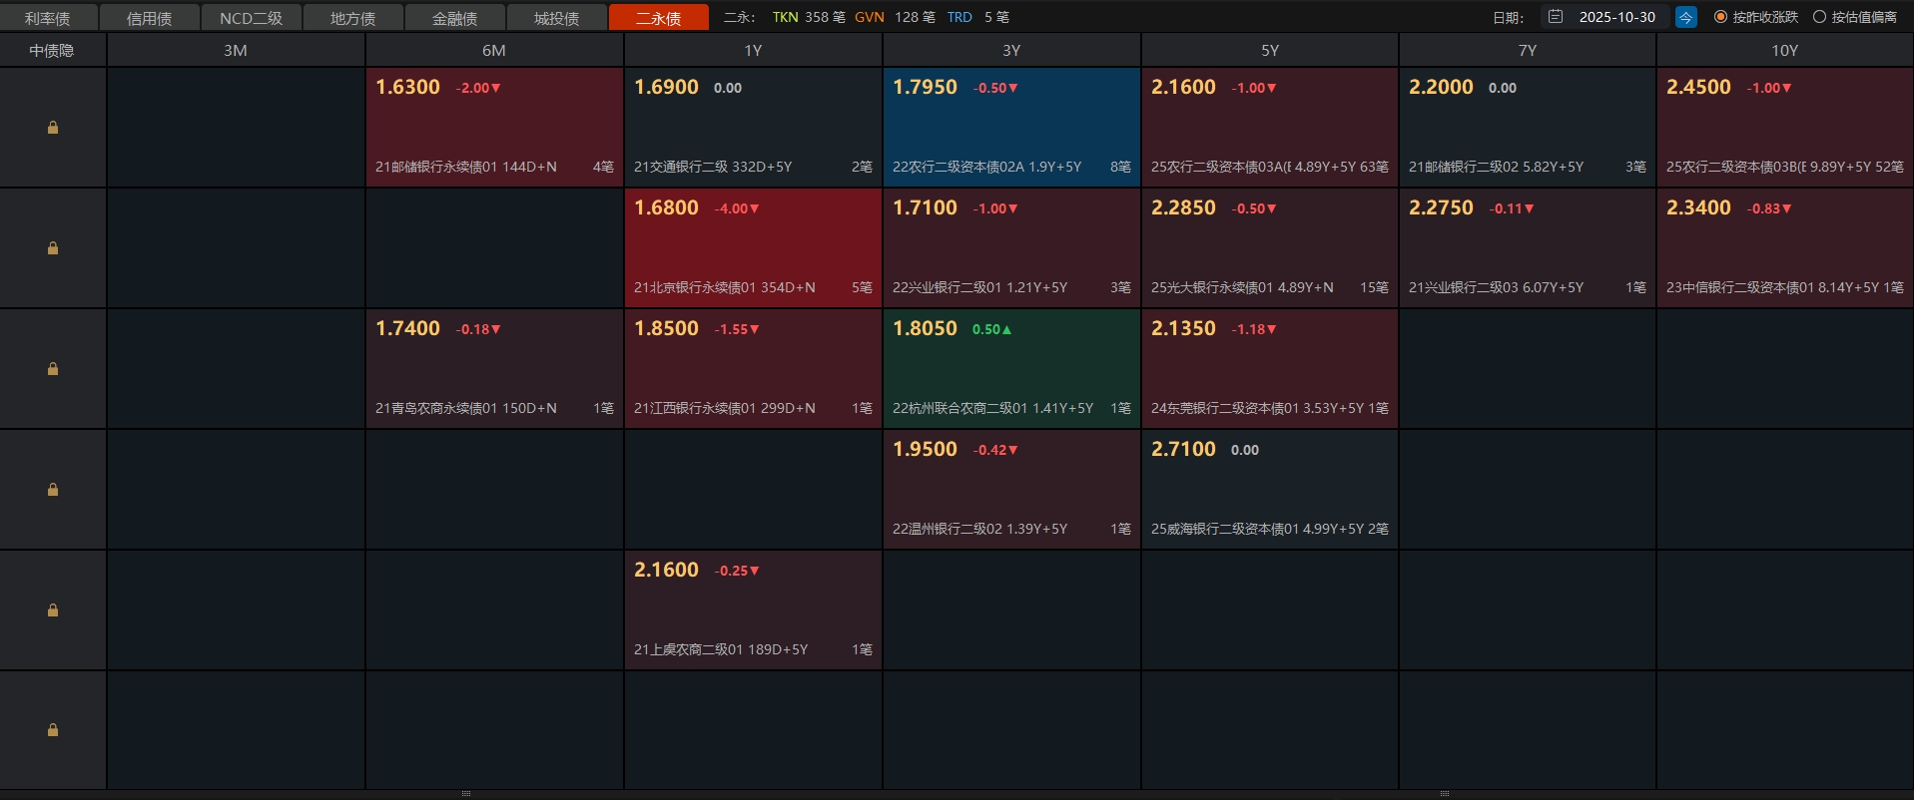Screen dimensions: 1914x800
Task: Click the lock icon beside the 22温州银行二级02 row
Action: point(53,490)
